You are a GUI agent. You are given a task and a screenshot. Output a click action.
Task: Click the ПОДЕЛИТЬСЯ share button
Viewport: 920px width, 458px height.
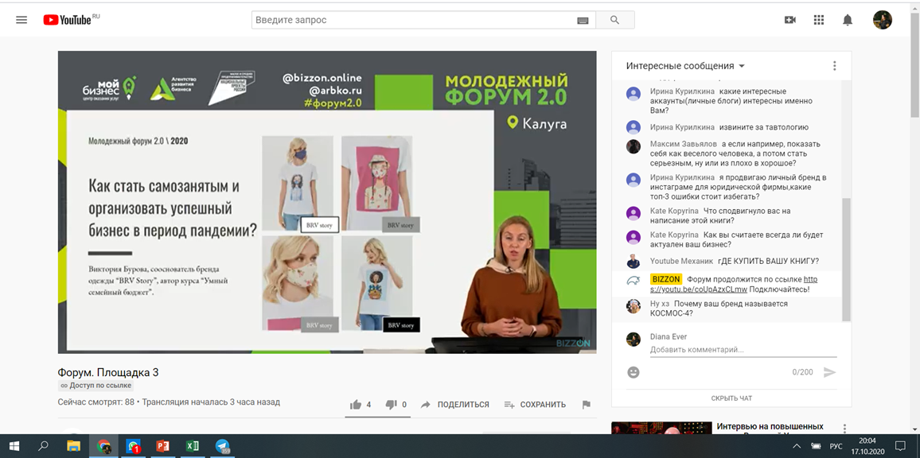point(455,405)
